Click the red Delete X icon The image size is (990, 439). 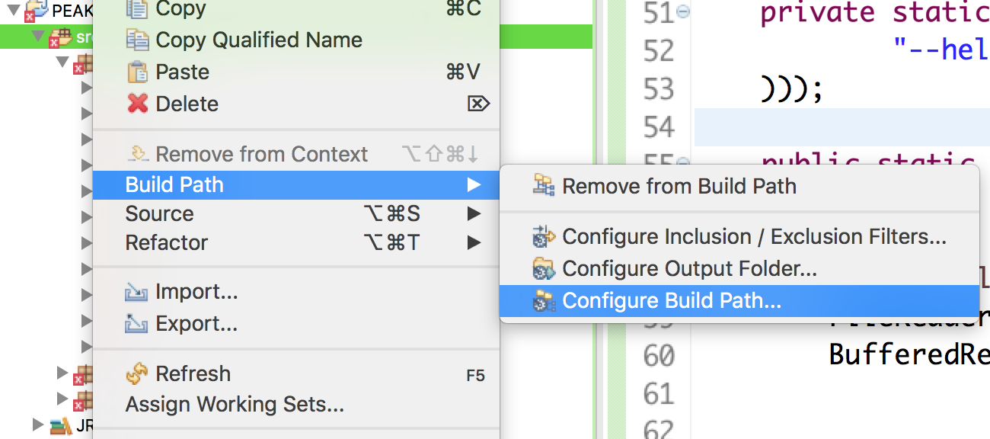(x=137, y=104)
